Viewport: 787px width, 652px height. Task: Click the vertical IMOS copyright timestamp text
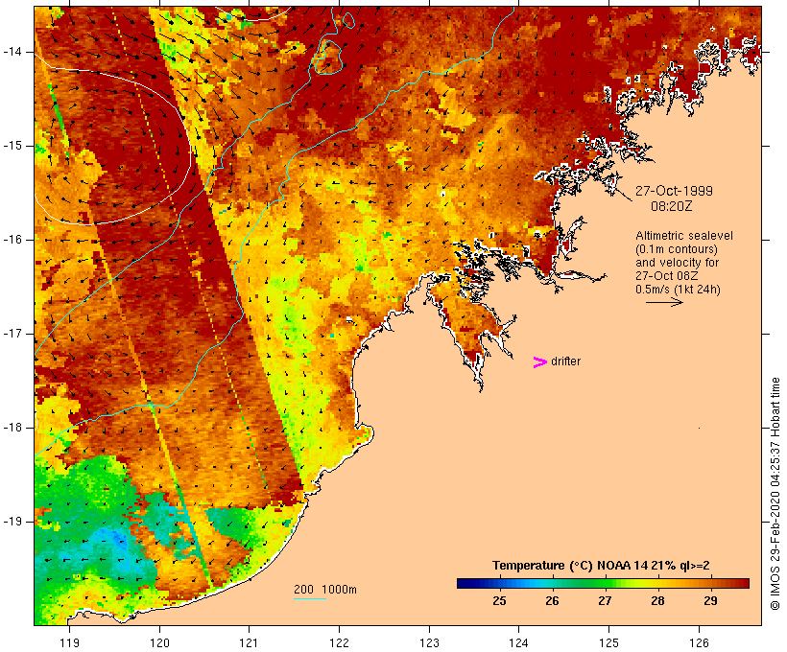[775, 494]
